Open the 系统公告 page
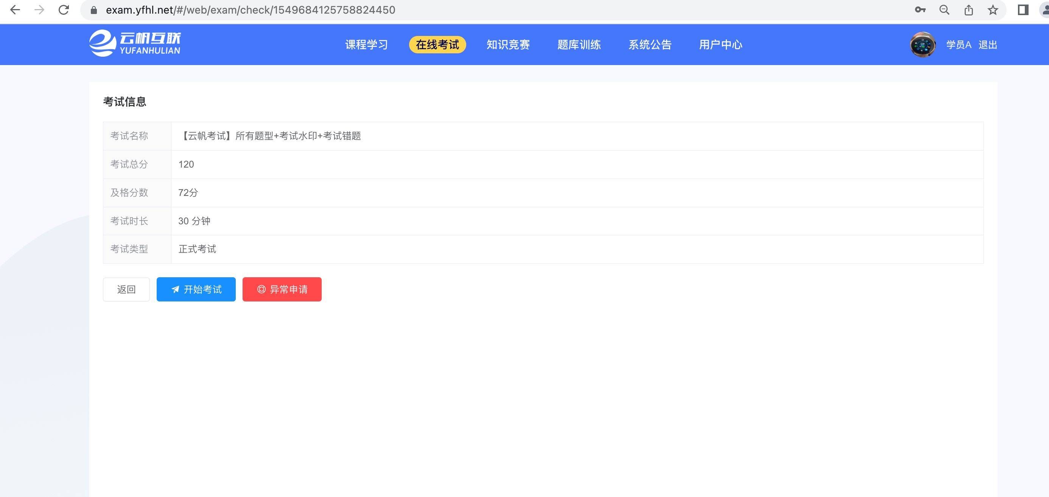This screenshot has width=1049, height=497. tap(649, 45)
